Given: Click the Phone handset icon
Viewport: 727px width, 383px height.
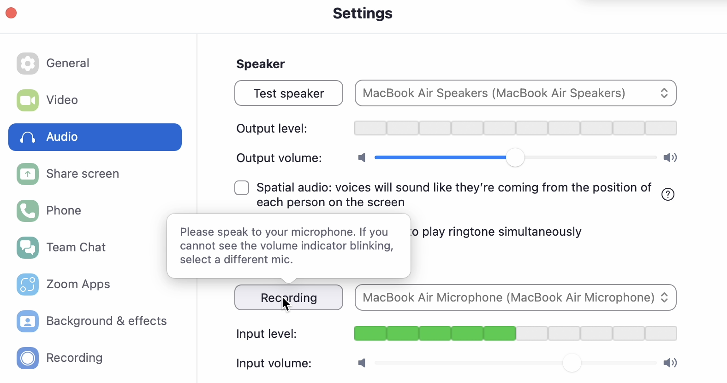Looking at the screenshot, I should click(28, 211).
